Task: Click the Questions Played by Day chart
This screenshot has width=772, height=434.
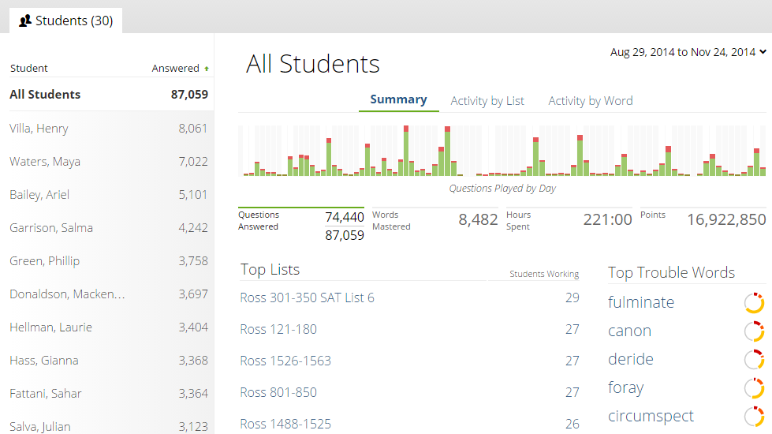Action: [502, 151]
